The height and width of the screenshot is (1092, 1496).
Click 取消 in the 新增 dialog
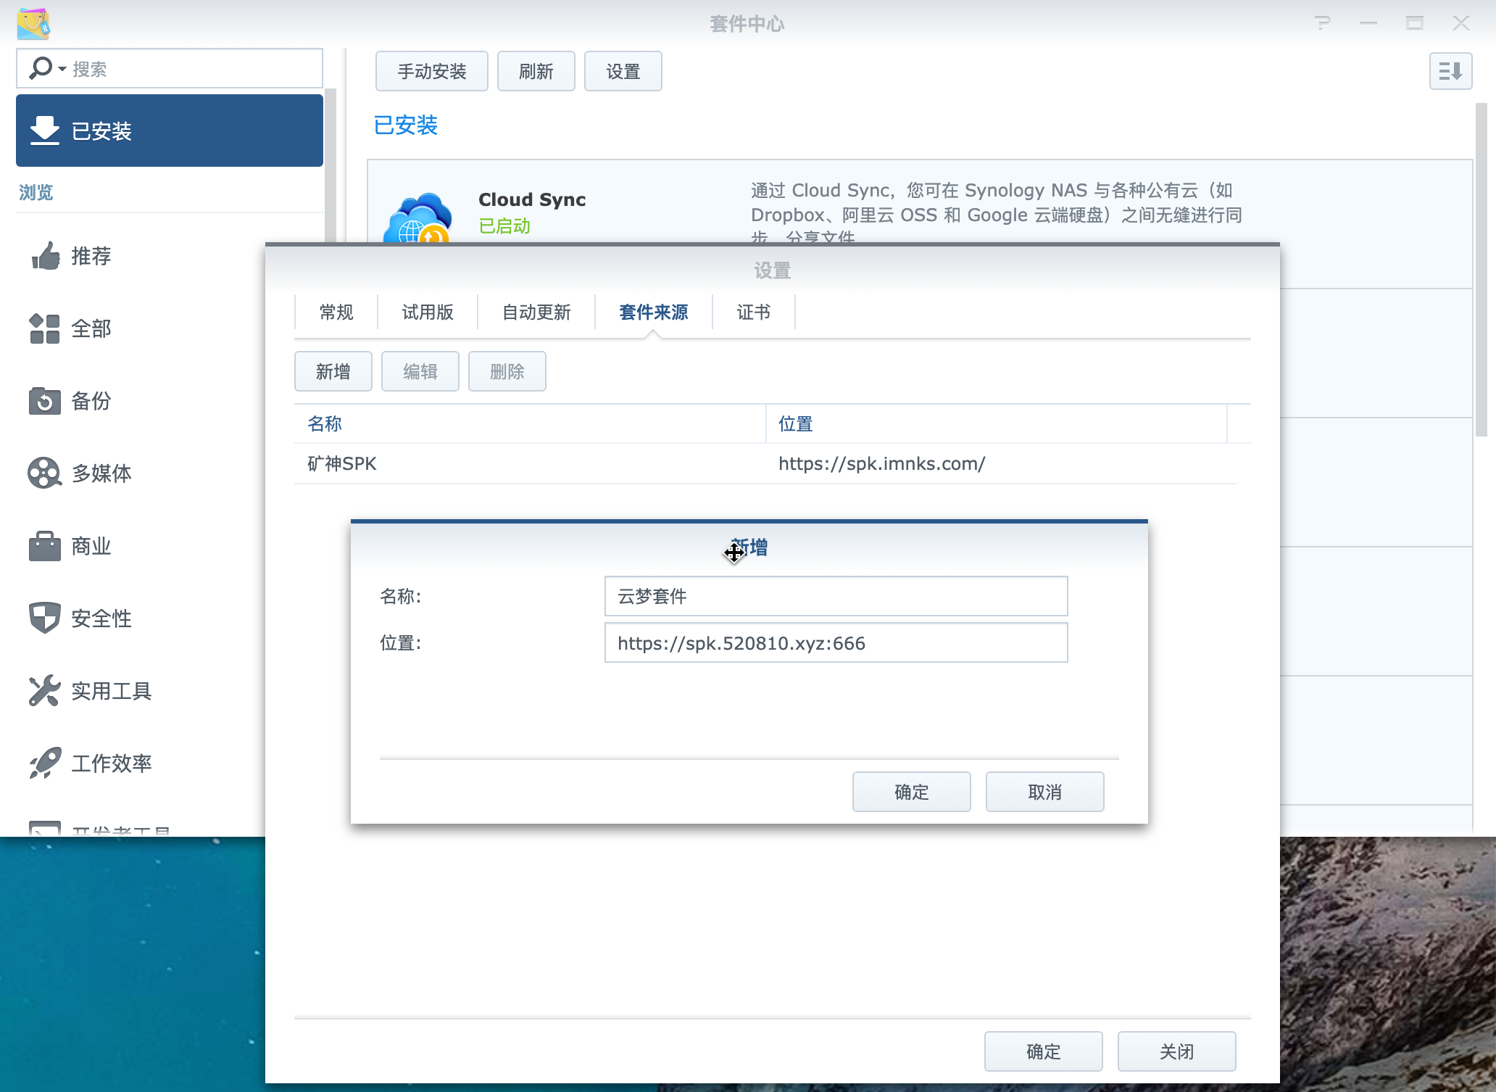pyautogui.click(x=1045, y=792)
